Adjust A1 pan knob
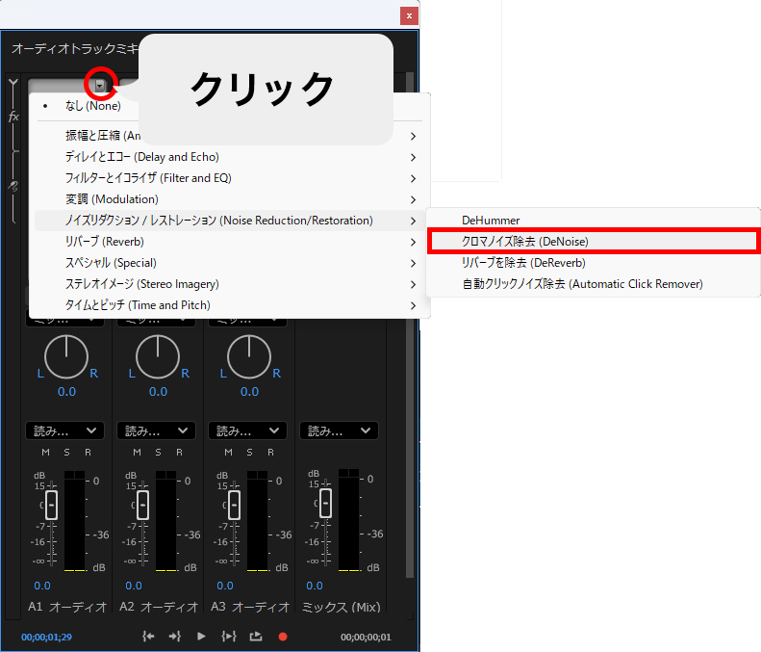Screen dimensions: 761x652 (66, 356)
